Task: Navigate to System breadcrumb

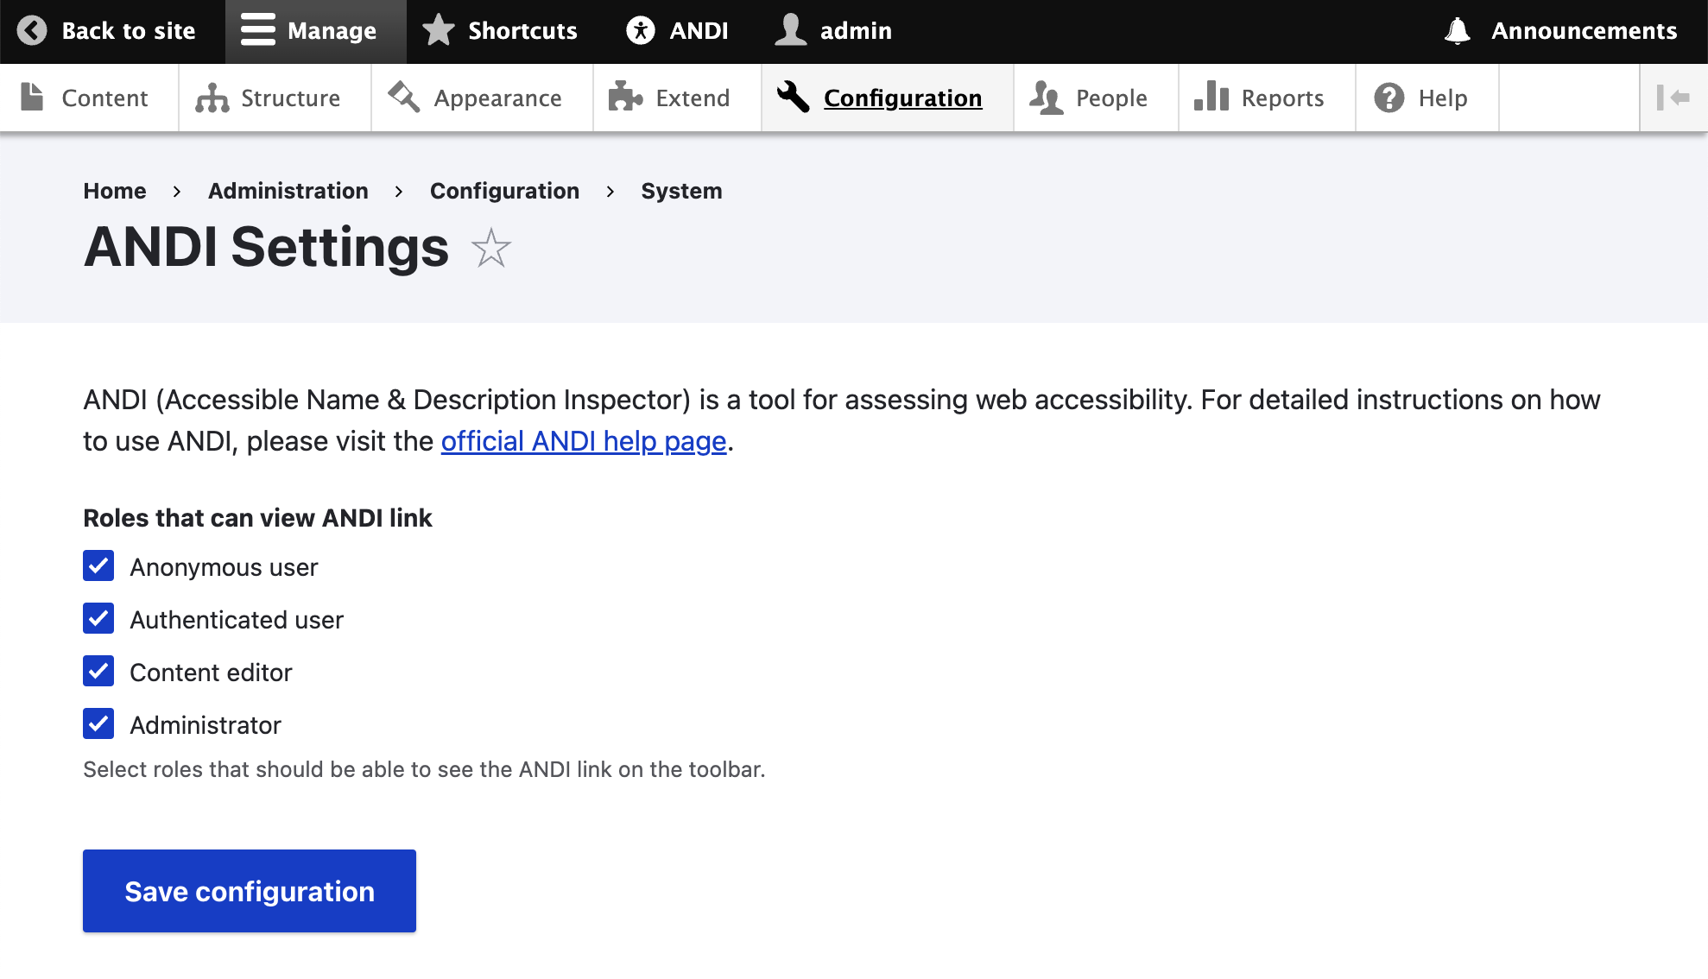Action: tap(681, 191)
